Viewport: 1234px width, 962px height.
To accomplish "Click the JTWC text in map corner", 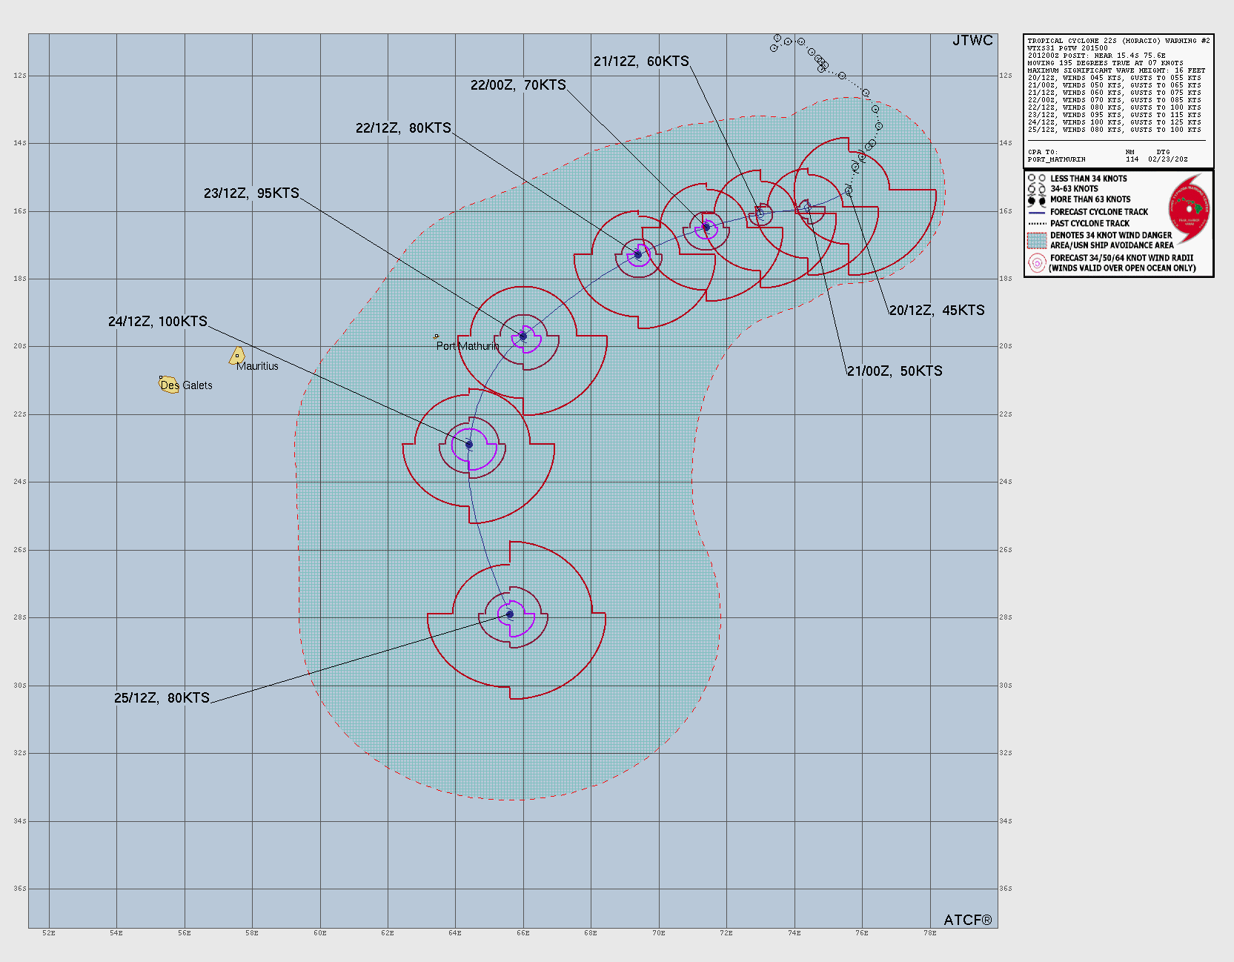I will [x=972, y=41].
